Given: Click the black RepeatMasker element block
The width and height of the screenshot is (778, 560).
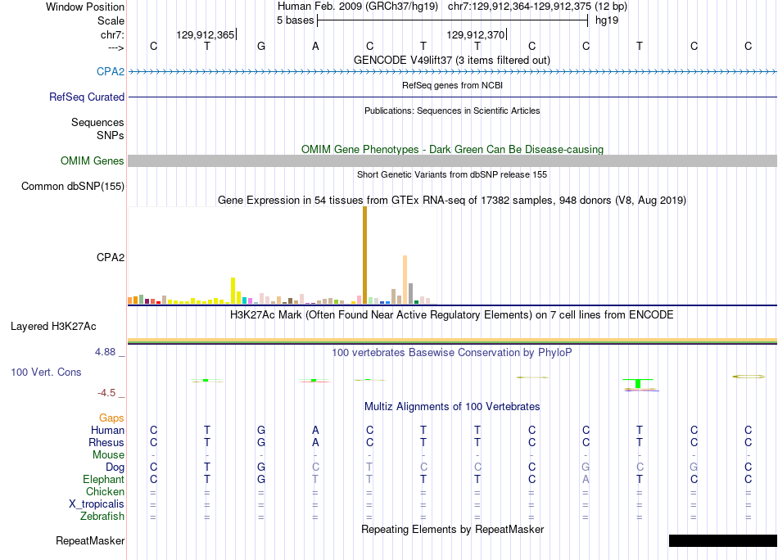Looking at the screenshot, I should [x=723, y=540].
